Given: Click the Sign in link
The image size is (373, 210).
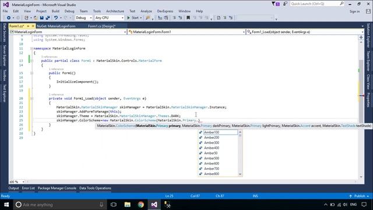Looking at the screenshot, I should coord(354,12).
